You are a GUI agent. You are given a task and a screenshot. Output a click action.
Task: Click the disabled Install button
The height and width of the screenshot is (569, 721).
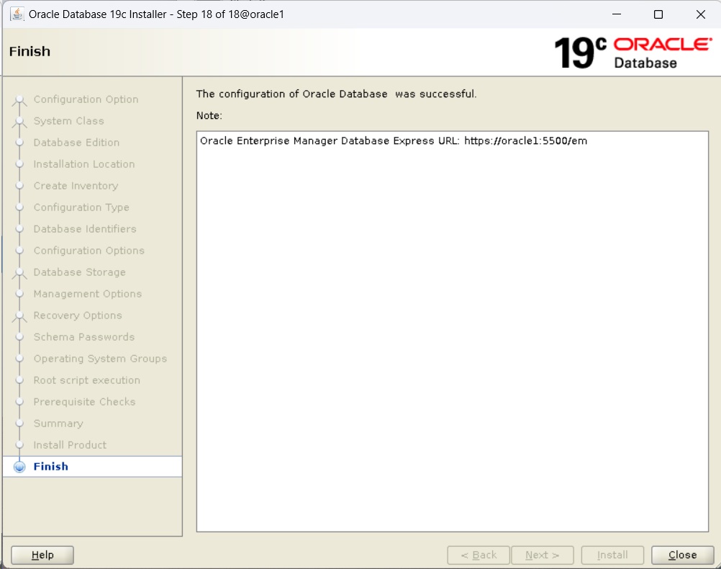[612, 555]
